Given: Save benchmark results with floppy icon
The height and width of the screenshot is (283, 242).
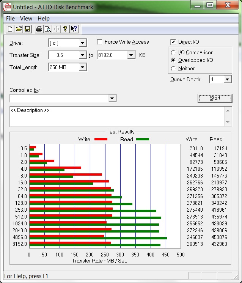Looking at the screenshot, I should [x=27, y=29].
